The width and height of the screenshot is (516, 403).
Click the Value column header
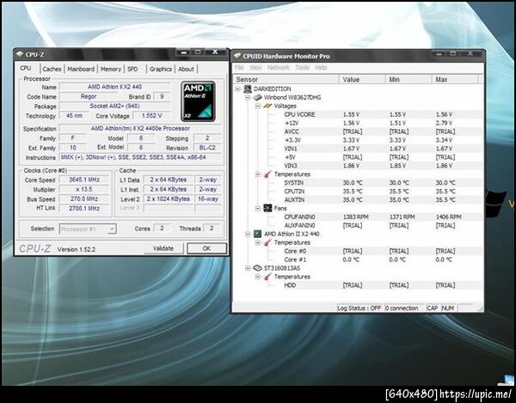362,80
